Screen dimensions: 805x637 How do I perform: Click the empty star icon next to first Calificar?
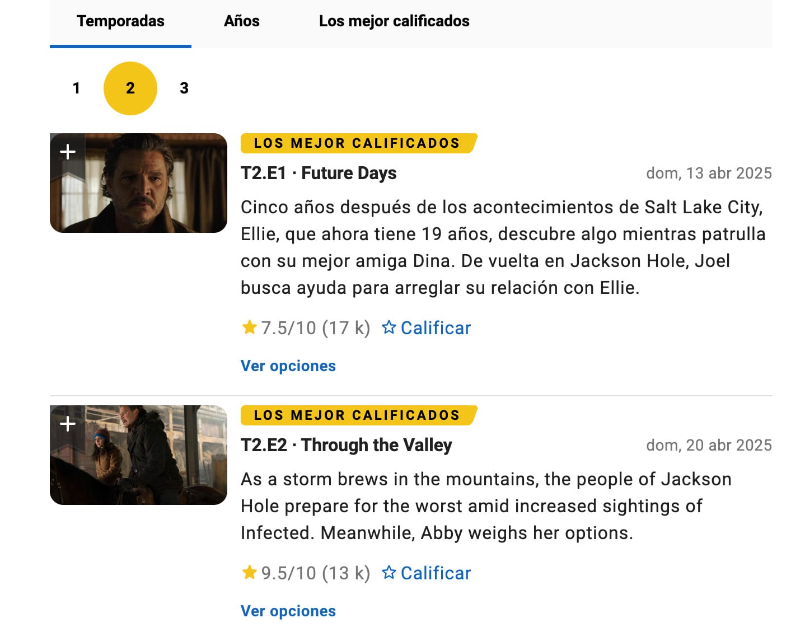[x=389, y=327]
